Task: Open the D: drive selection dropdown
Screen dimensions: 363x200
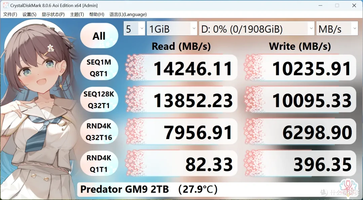Action: tap(256, 29)
